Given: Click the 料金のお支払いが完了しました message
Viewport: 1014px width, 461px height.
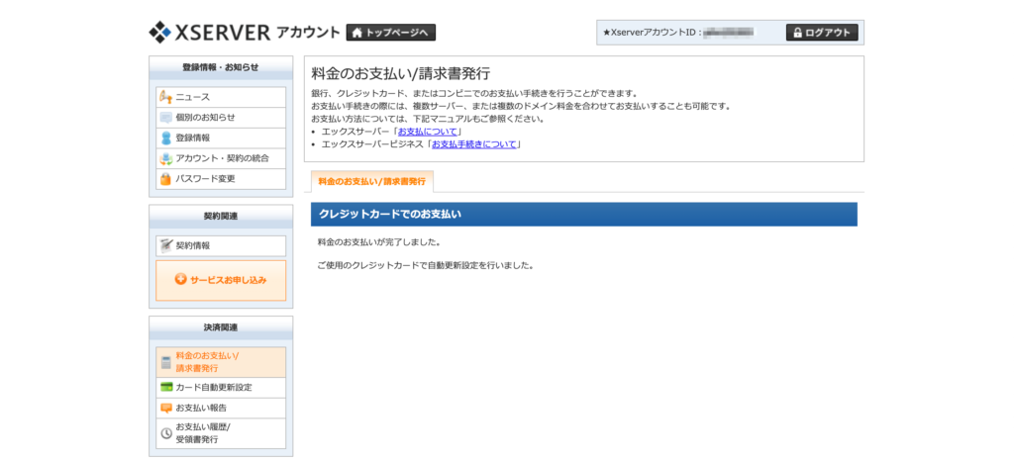Looking at the screenshot, I should [x=379, y=243].
